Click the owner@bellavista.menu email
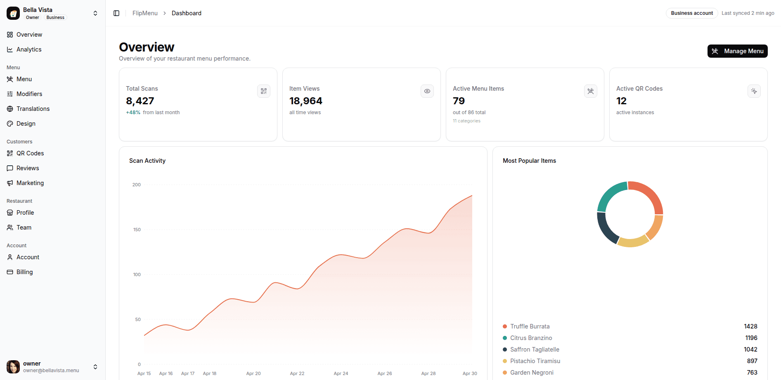 [51, 371]
